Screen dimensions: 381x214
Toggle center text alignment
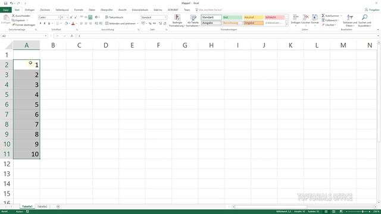86,24
